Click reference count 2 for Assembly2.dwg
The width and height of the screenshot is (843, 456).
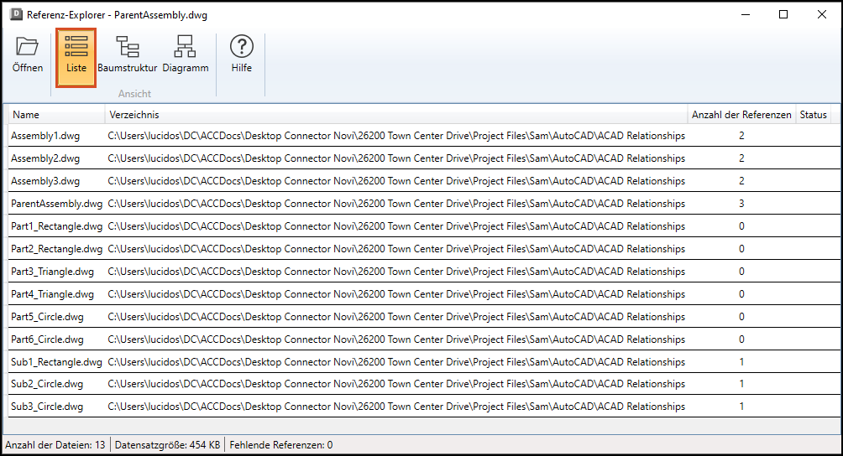coord(741,158)
